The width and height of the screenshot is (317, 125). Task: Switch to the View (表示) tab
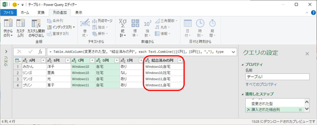pyautogui.click(x=79, y=12)
